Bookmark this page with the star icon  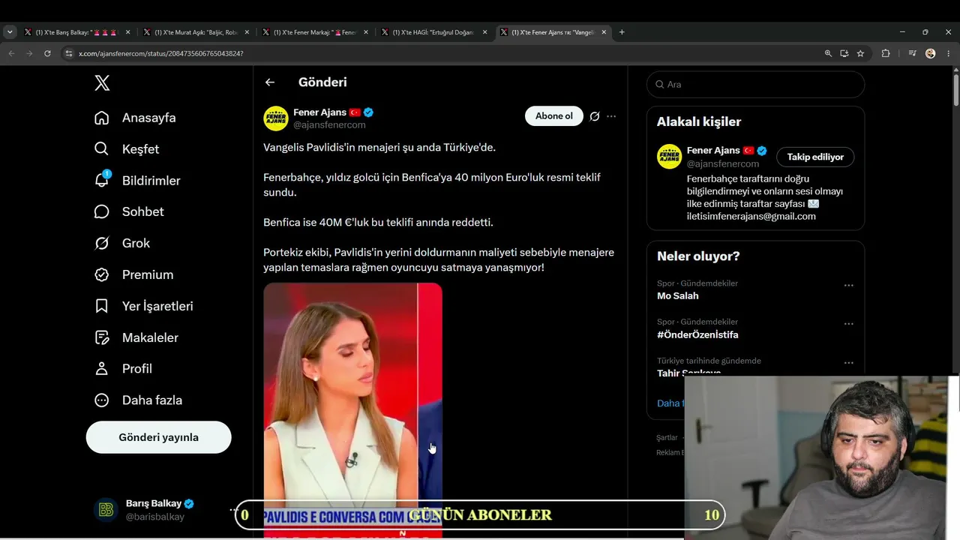860,53
